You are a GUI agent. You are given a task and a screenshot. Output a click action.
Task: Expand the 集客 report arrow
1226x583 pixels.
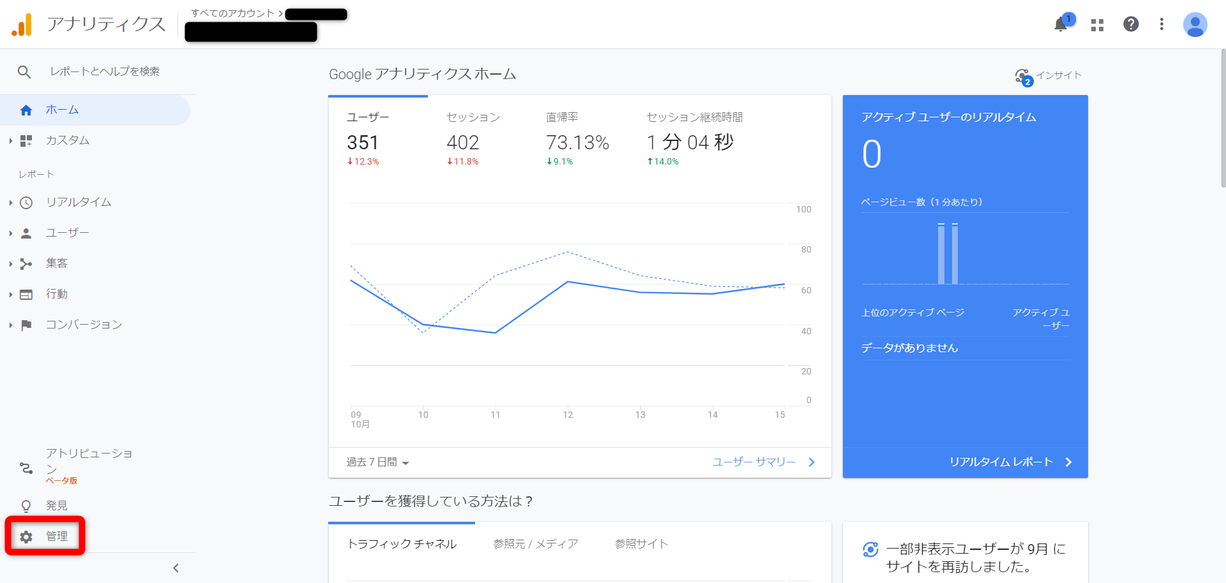coord(11,264)
